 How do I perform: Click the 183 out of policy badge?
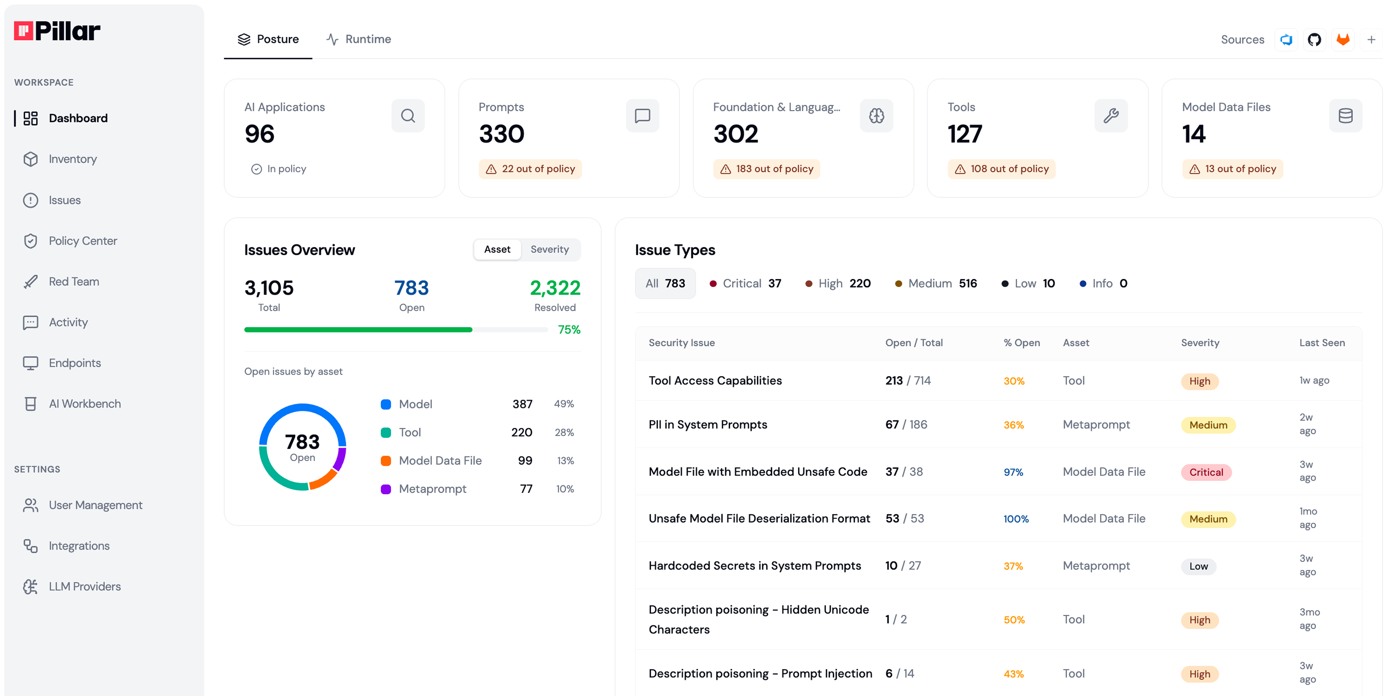[767, 169]
